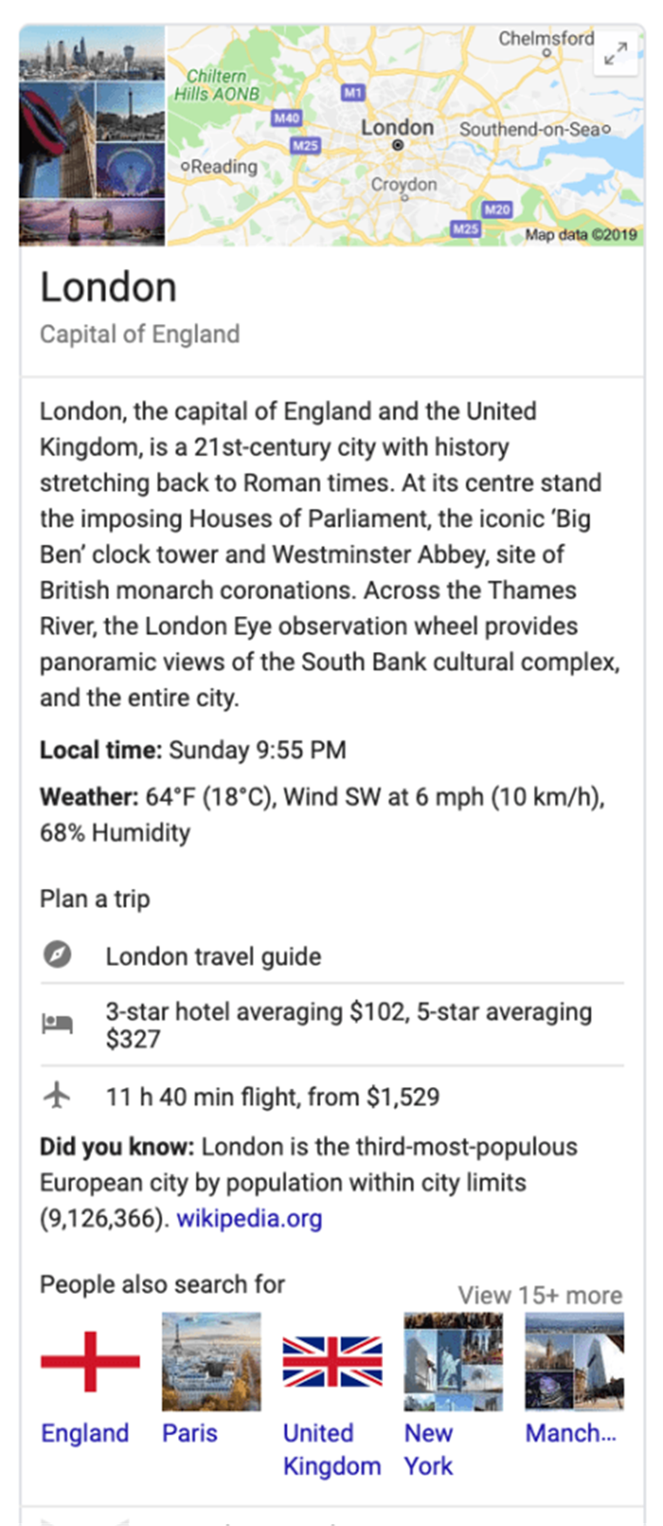Click the bed icon for hotel prices
Screen dimensions: 663x1526
pos(58,1024)
